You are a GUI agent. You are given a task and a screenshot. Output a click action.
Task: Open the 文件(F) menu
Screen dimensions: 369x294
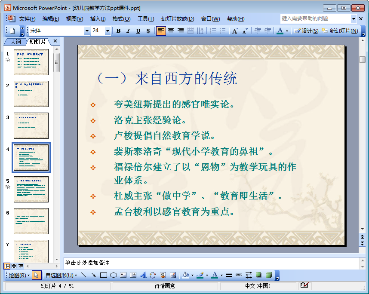click(x=27, y=19)
